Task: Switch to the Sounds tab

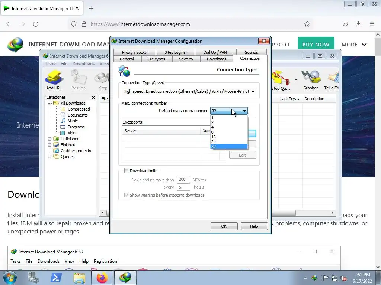Action: pyautogui.click(x=251, y=52)
